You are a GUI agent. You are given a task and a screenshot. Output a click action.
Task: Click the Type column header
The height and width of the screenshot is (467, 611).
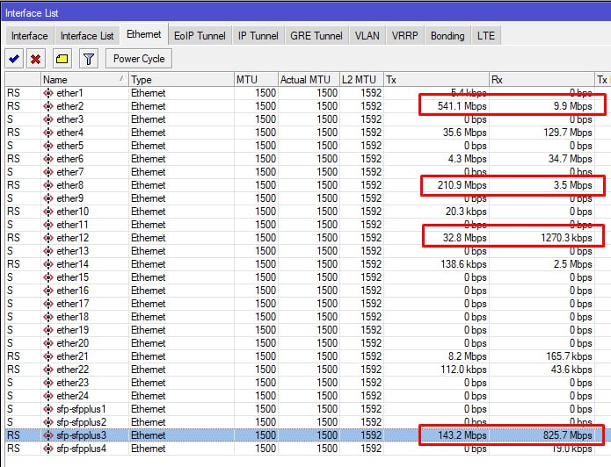point(181,79)
